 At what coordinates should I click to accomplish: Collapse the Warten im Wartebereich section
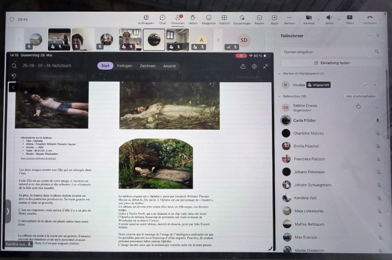point(279,74)
